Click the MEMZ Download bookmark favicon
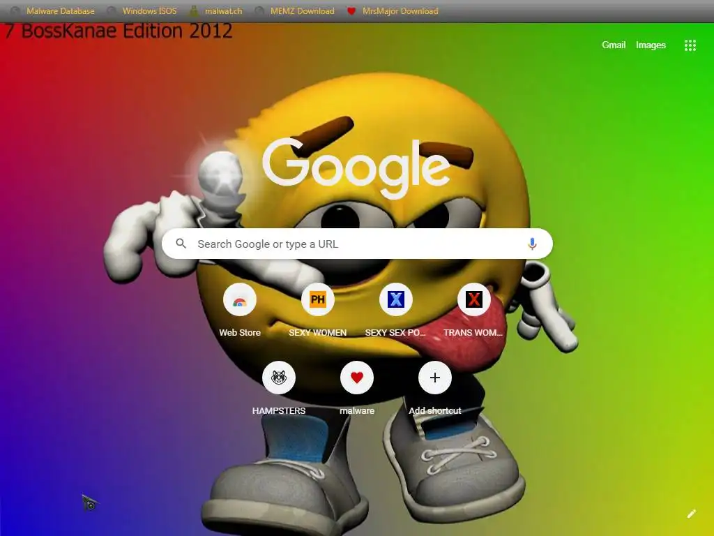 point(259,11)
